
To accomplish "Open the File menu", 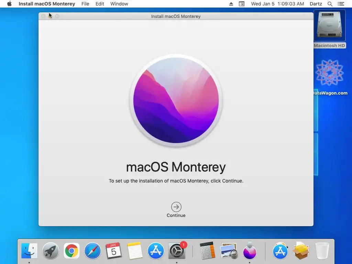I will pos(85,4).
